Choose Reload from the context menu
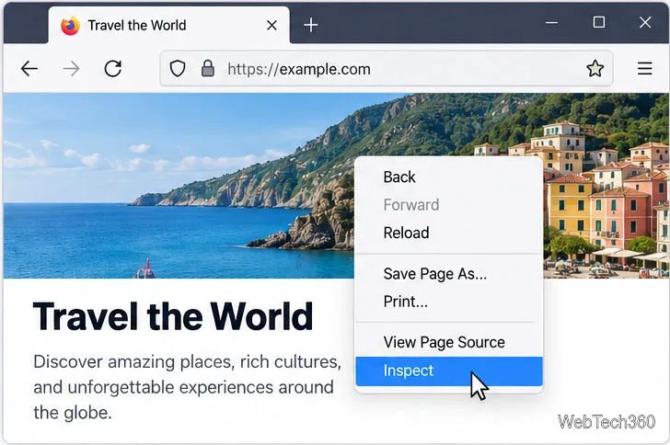This screenshot has height=445, width=670. coord(449,233)
